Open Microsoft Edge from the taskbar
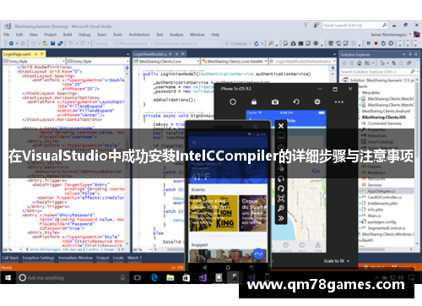 pos(154,278)
